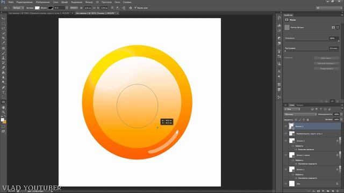Select the Crop tool
The image size is (344, 193).
click(x=3, y=38)
